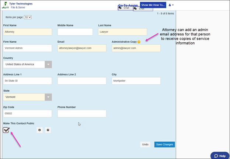Uncheck Make This Contact Public checkbox
230x159 pixels.
coord(6,130)
